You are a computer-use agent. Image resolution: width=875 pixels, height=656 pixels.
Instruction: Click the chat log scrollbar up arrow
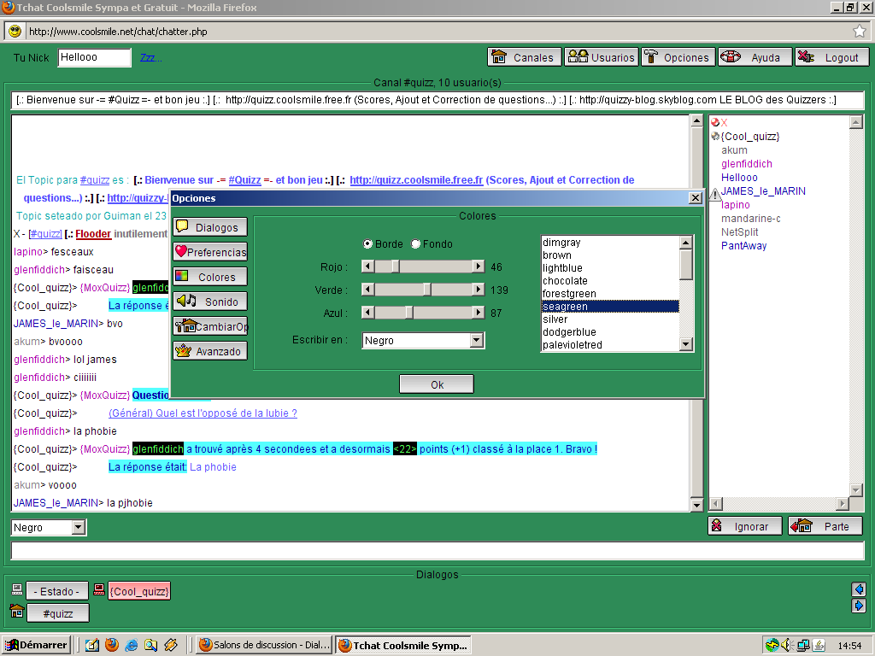696,121
